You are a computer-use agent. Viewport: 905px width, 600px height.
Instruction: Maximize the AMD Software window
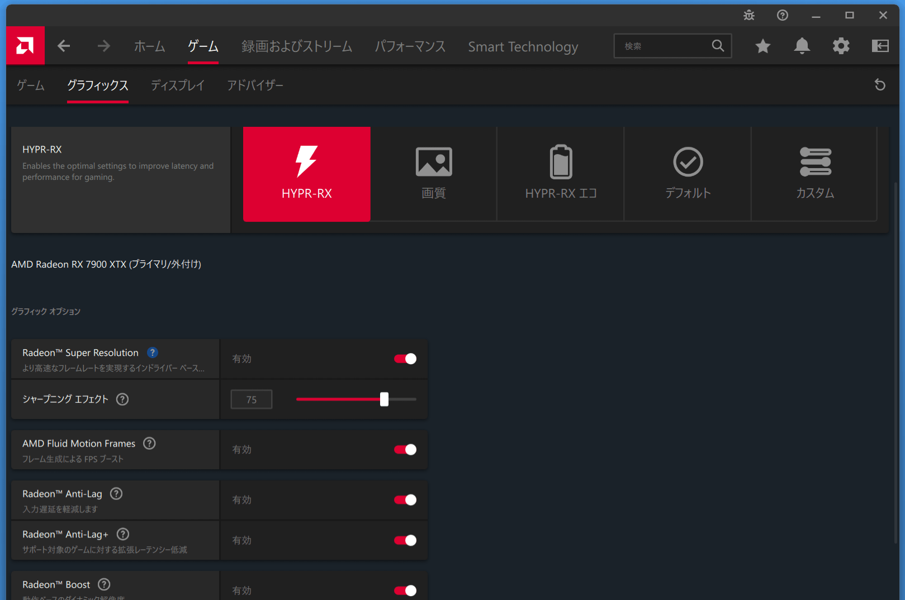[x=850, y=15]
